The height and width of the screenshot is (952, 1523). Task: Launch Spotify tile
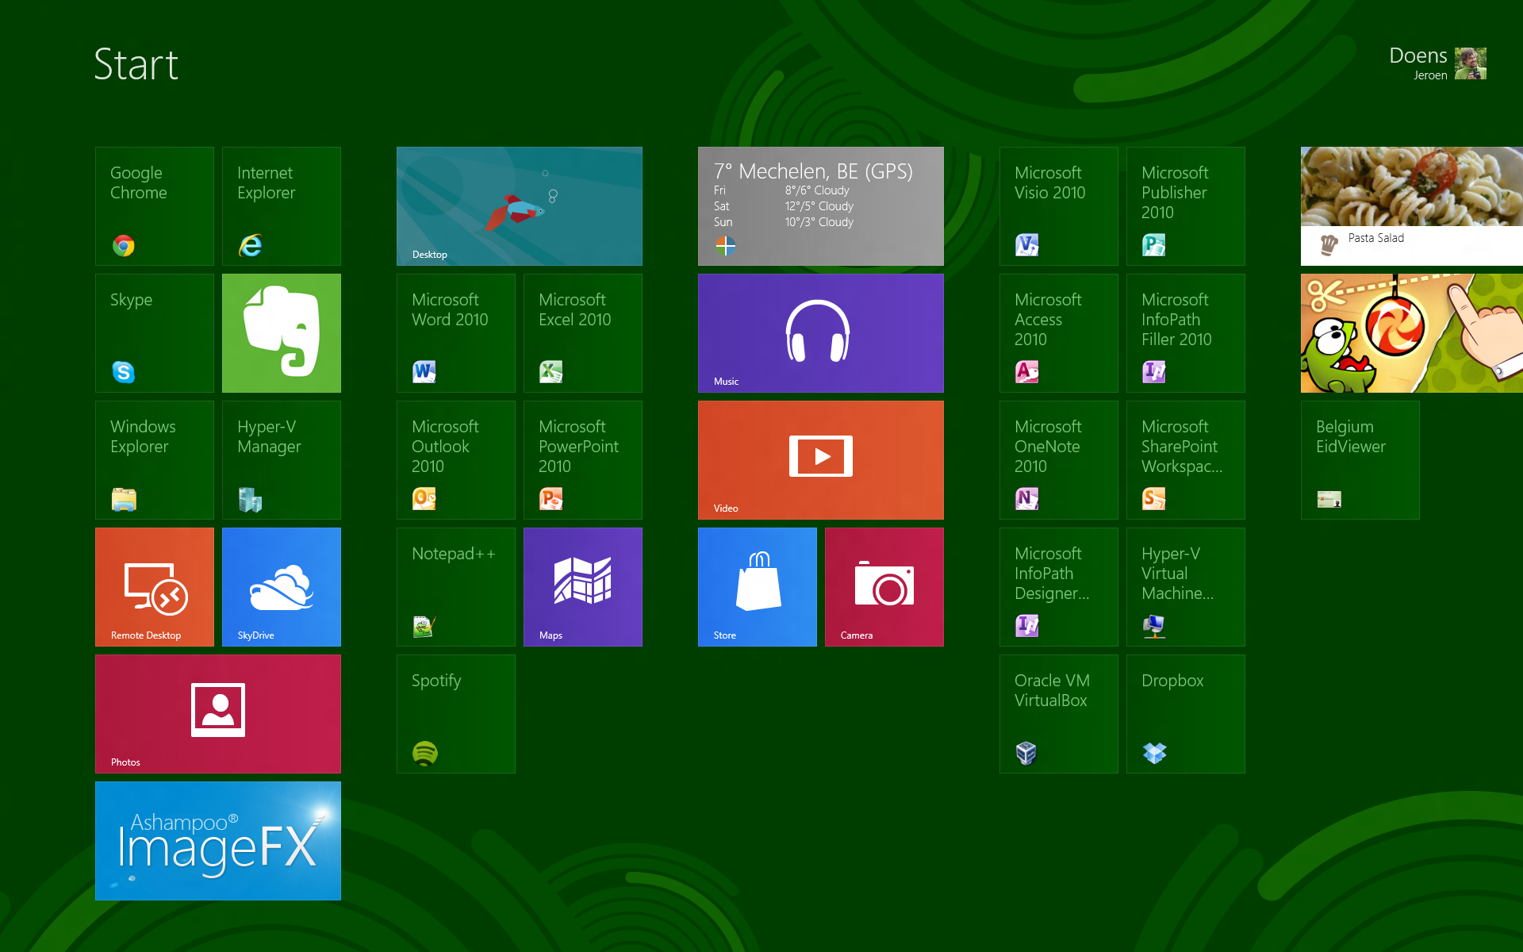[456, 714]
